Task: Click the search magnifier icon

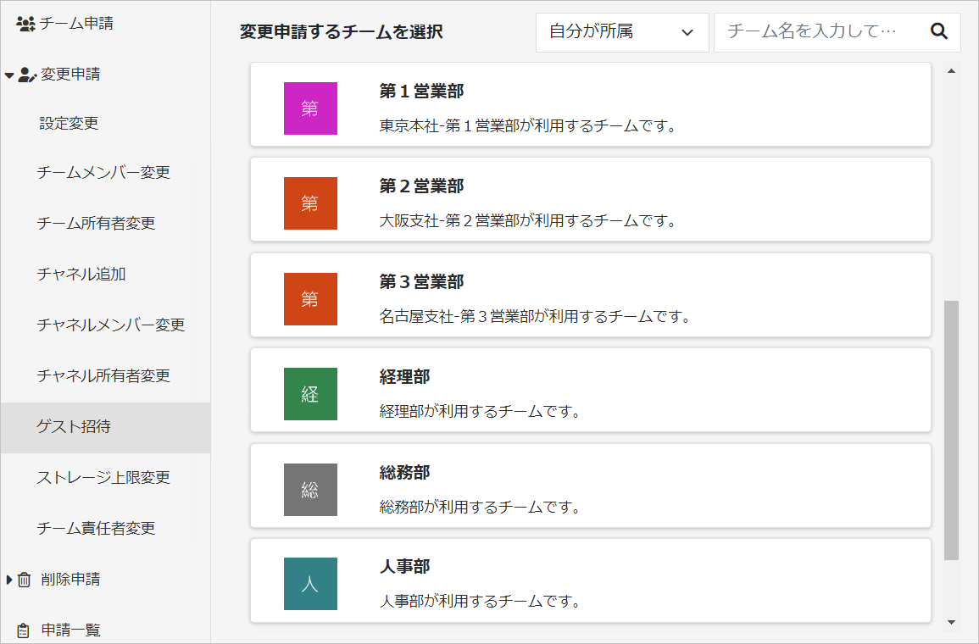Action: point(938,31)
